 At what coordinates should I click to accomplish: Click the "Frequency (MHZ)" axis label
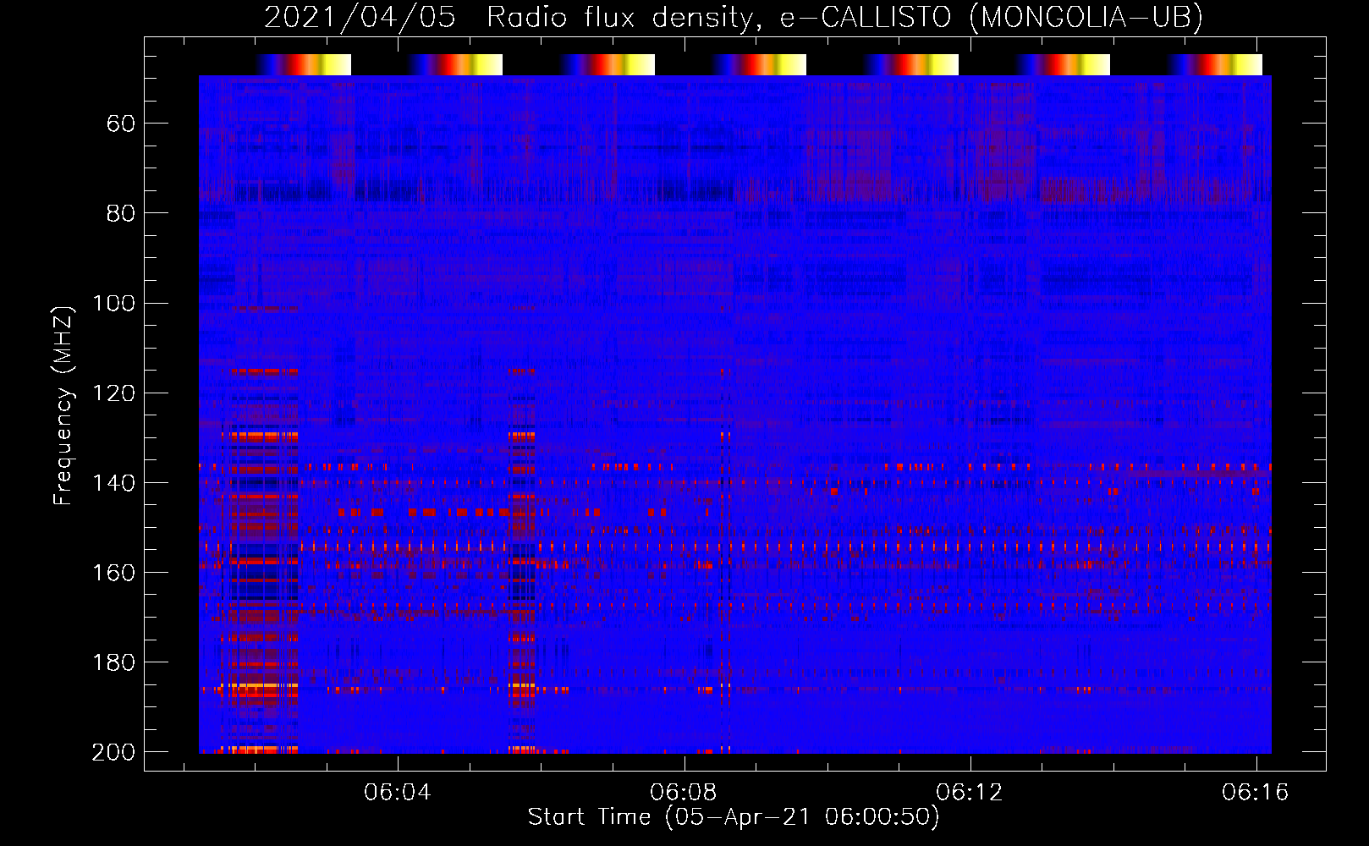(63, 405)
